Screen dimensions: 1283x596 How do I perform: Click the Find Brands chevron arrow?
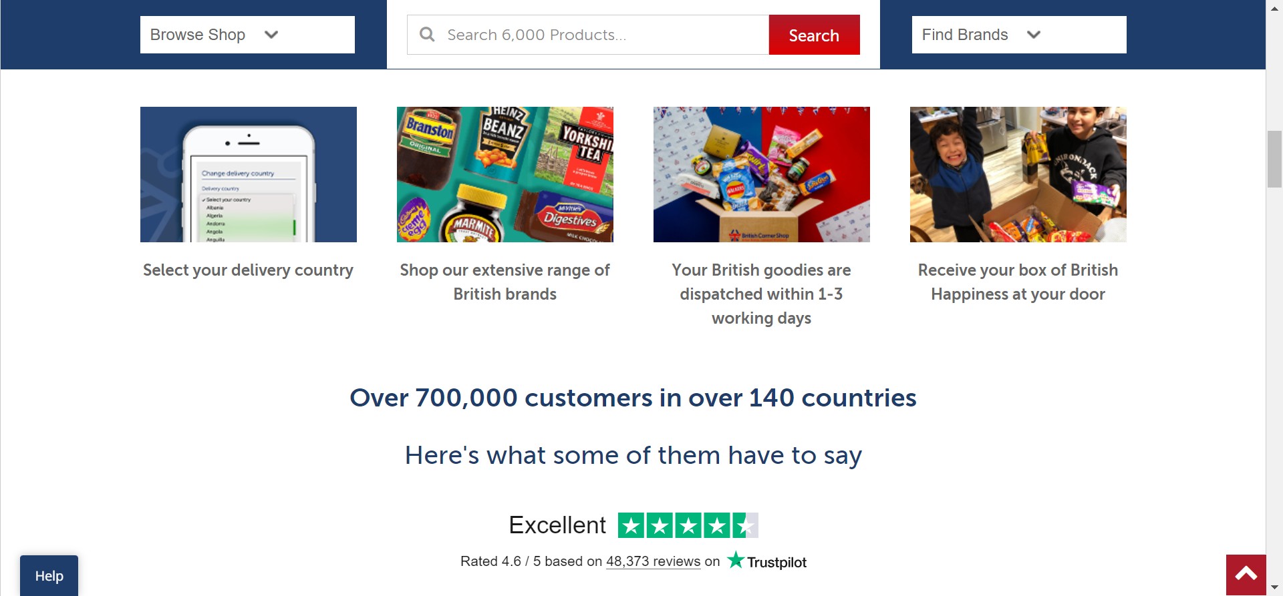[x=1034, y=35]
